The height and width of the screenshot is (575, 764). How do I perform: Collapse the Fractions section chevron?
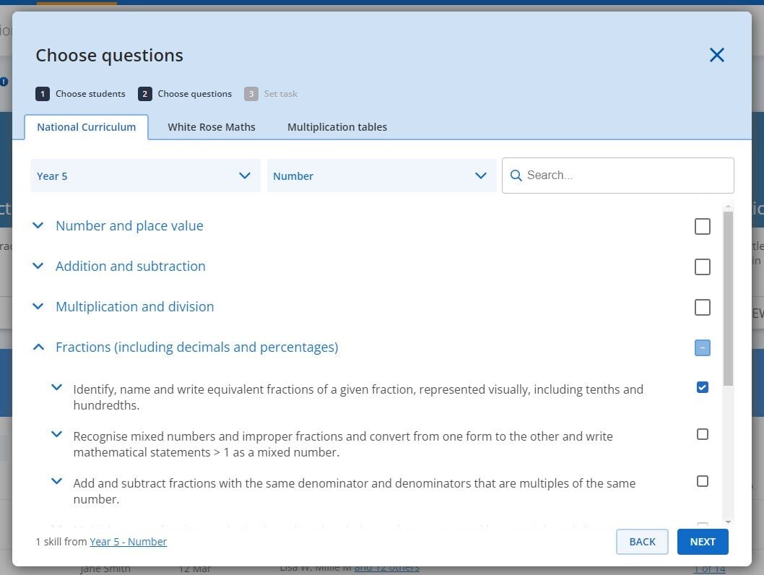point(38,347)
